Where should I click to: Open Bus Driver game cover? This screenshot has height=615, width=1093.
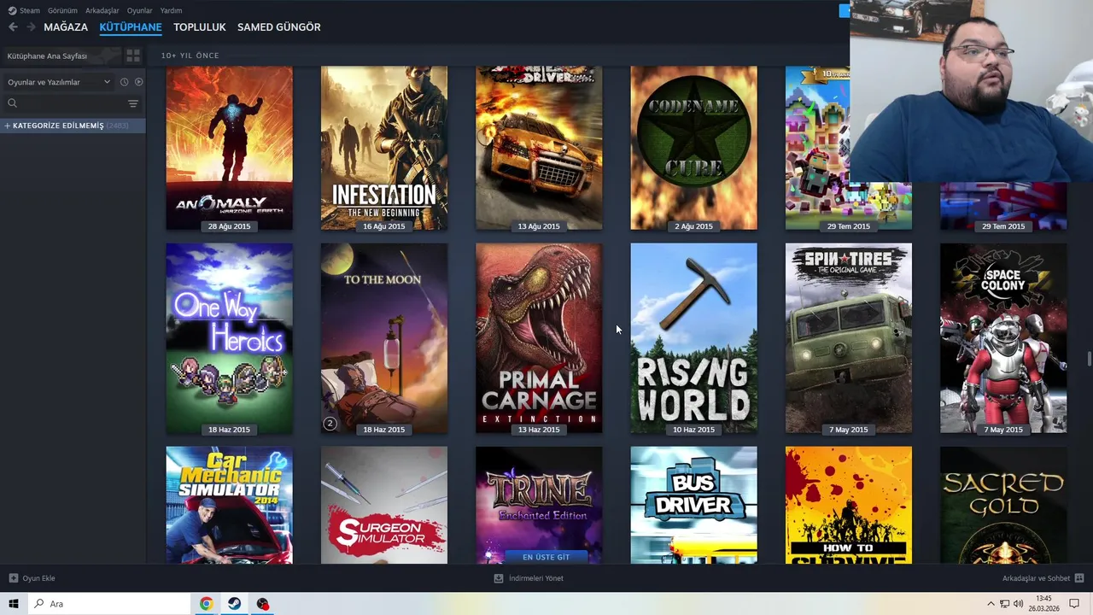click(693, 505)
